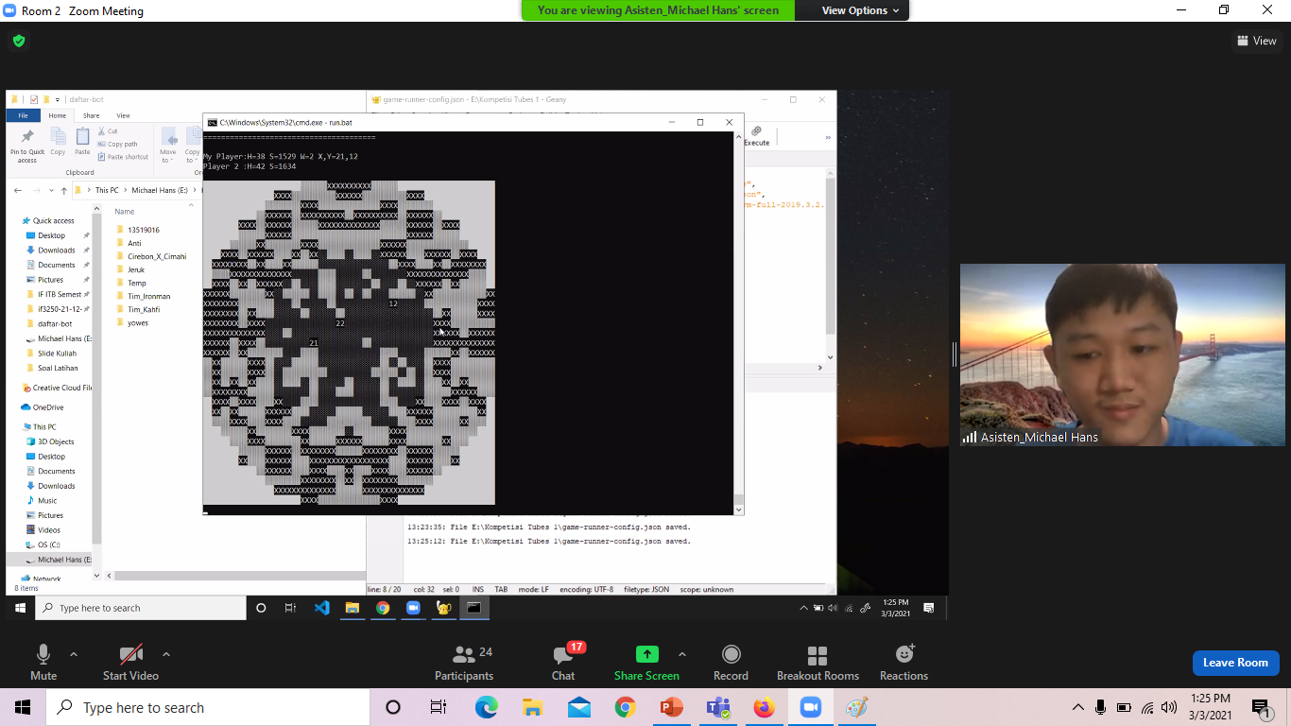Open PowerPoint from the outer taskbar
This screenshot has width=1291, height=726.
tap(671, 707)
